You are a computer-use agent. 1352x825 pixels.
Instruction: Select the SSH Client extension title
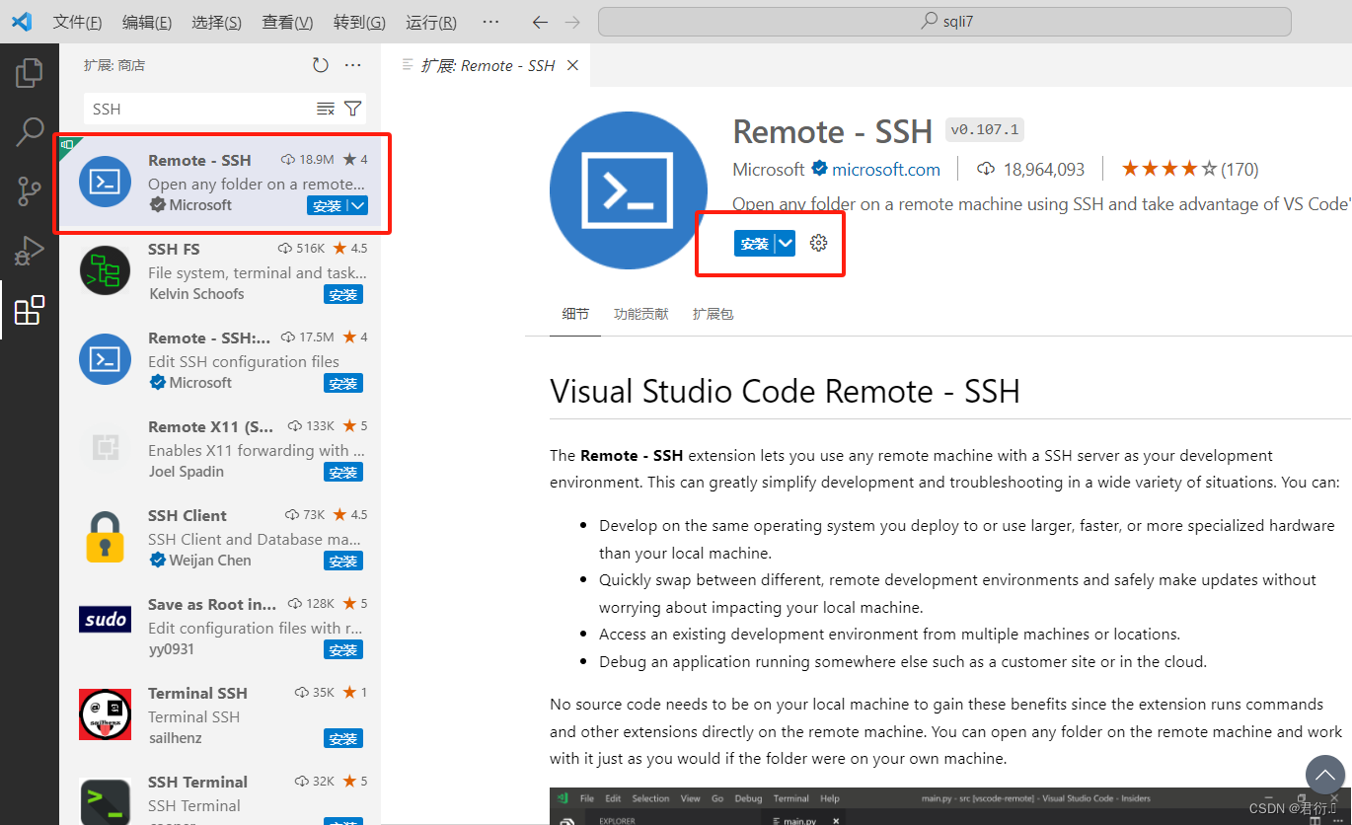[188, 515]
